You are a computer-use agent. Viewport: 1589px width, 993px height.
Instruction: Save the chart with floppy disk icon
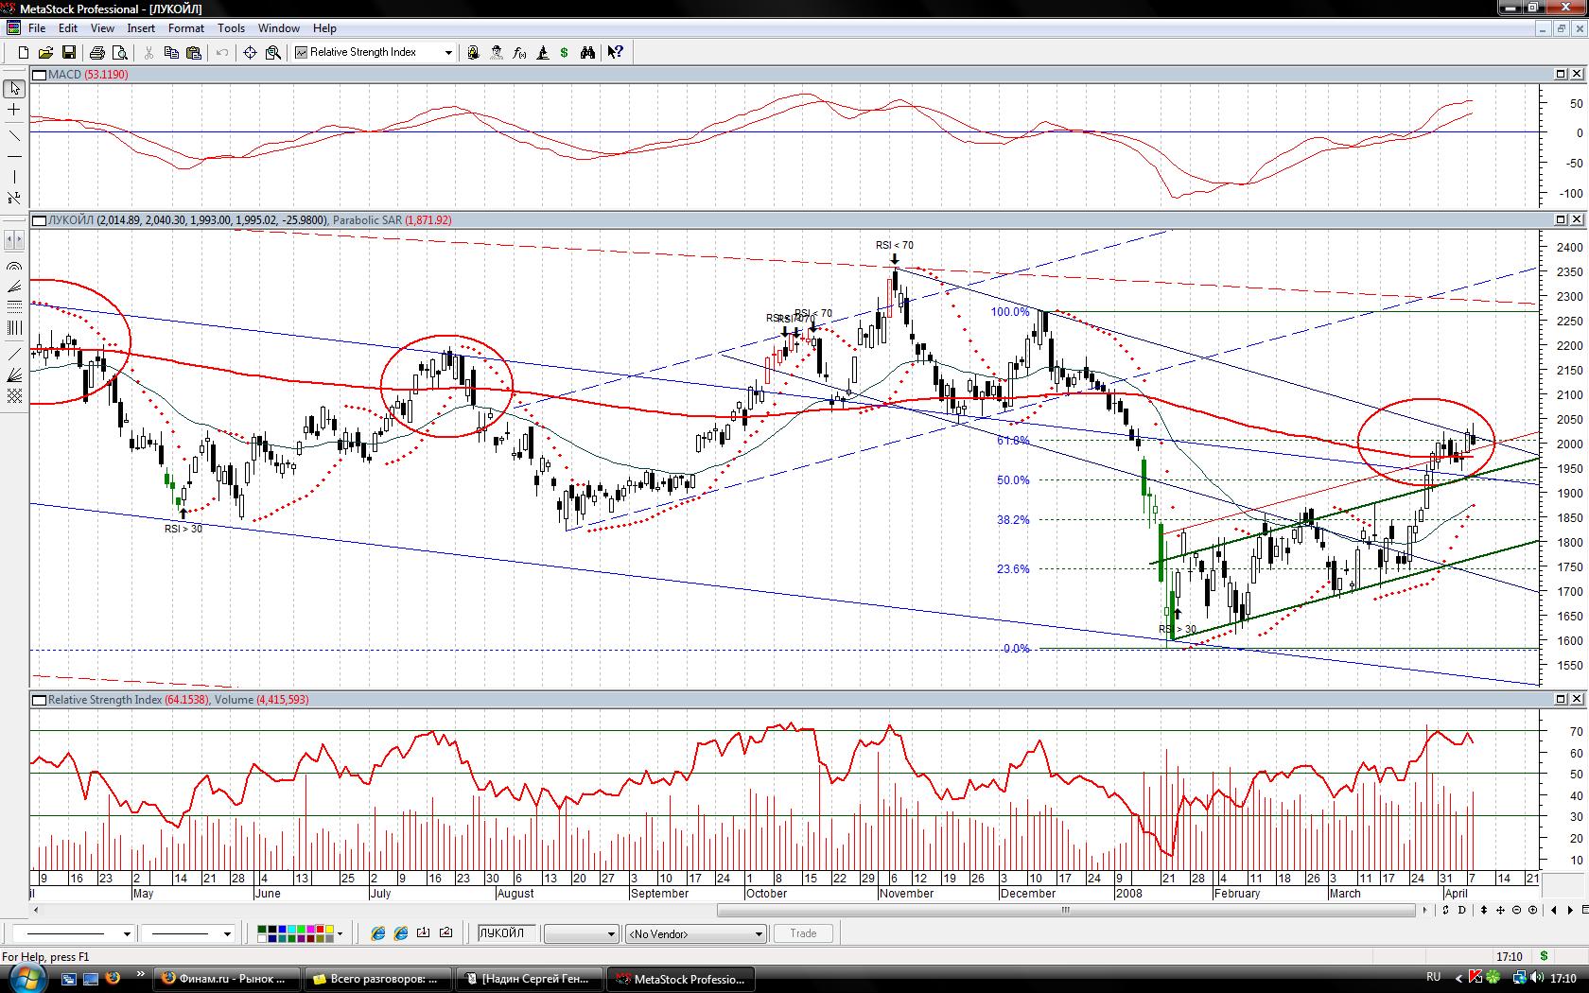pos(68,53)
